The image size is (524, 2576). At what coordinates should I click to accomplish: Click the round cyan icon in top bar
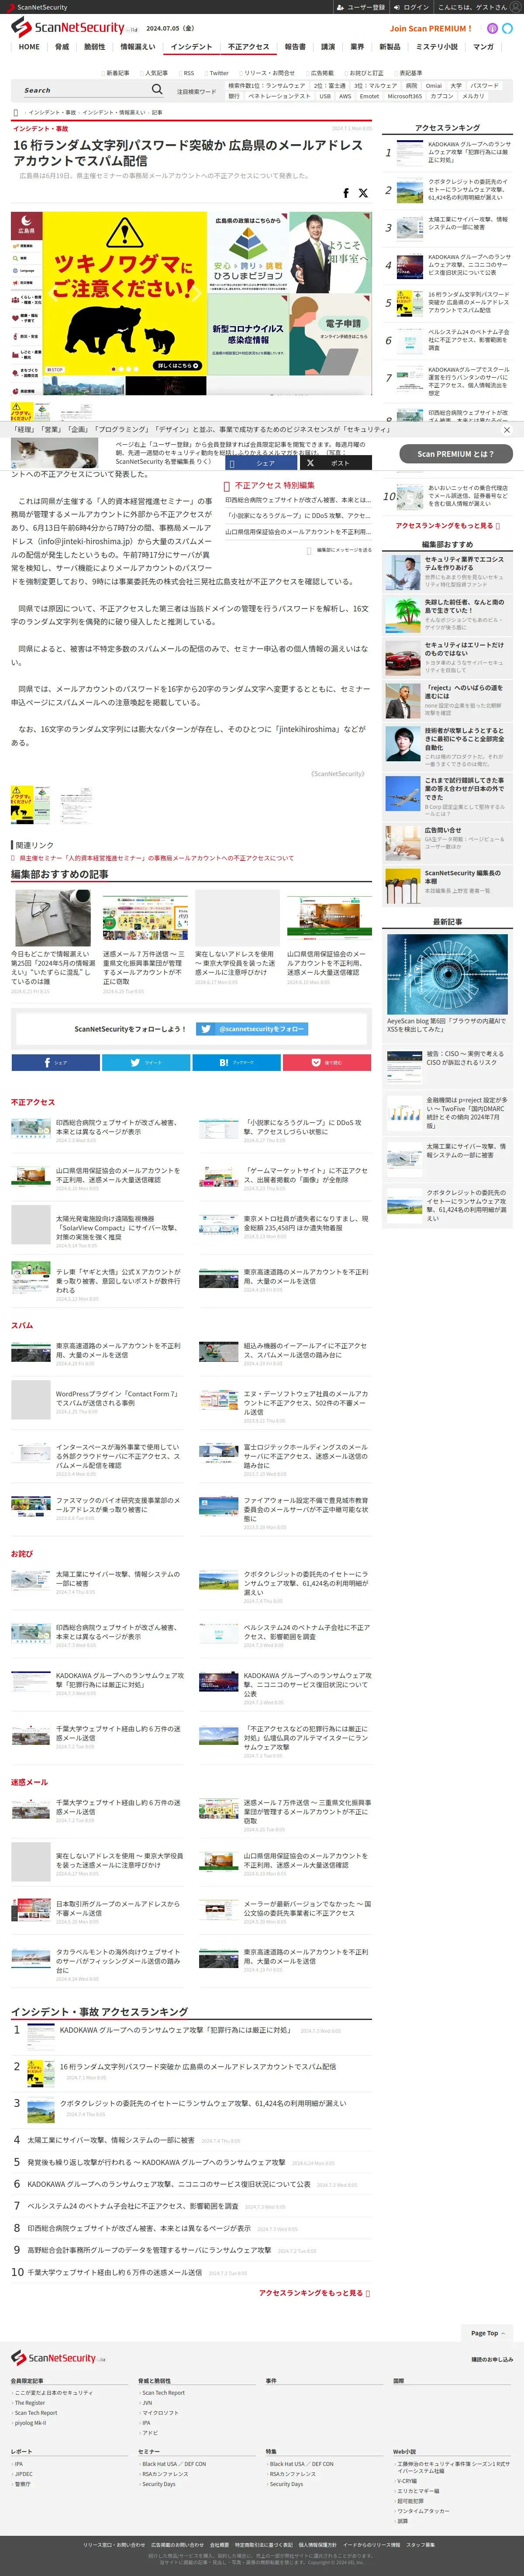pos(507,29)
